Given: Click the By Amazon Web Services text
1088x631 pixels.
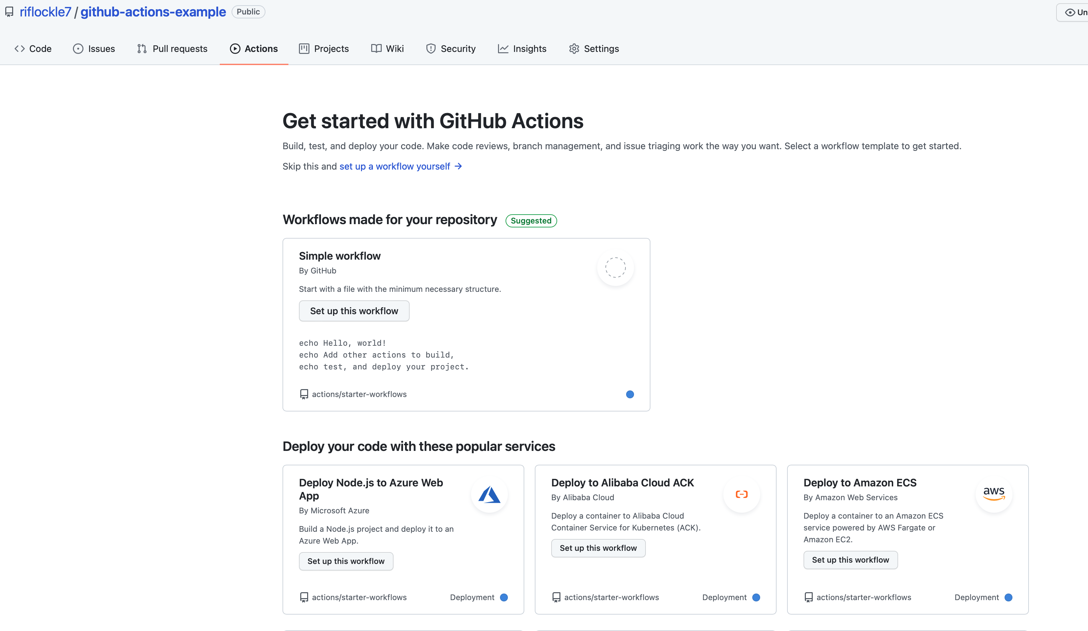Looking at the screenshot, I should (850, 498).
